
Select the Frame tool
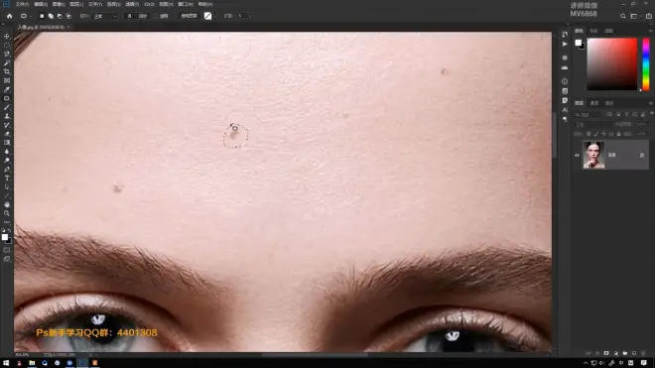point(7,80)
